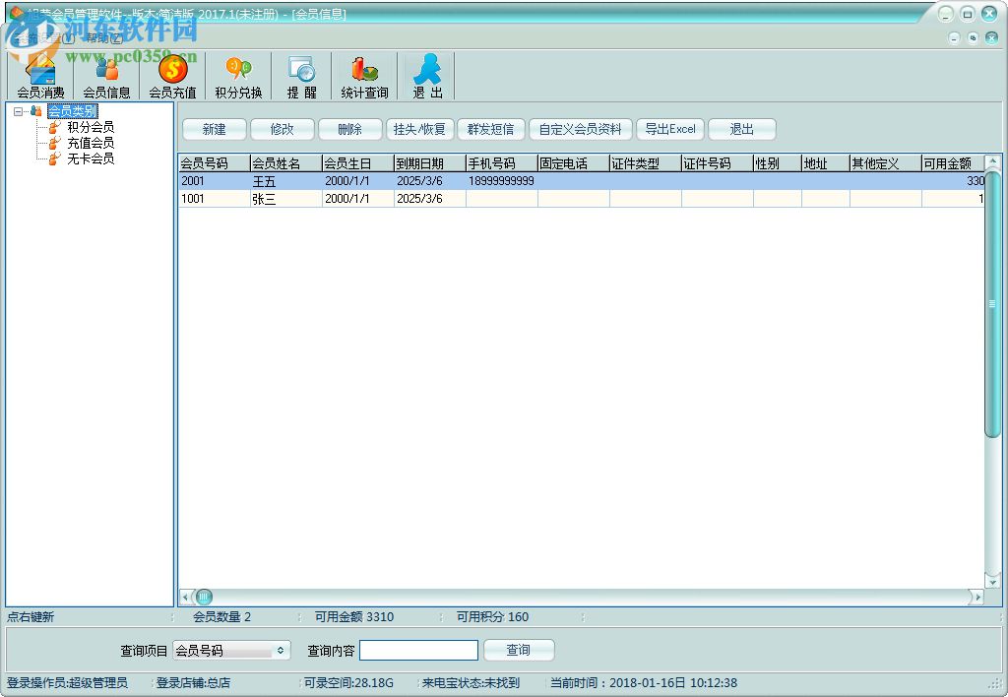Open the 系统设置 menu

43,38
